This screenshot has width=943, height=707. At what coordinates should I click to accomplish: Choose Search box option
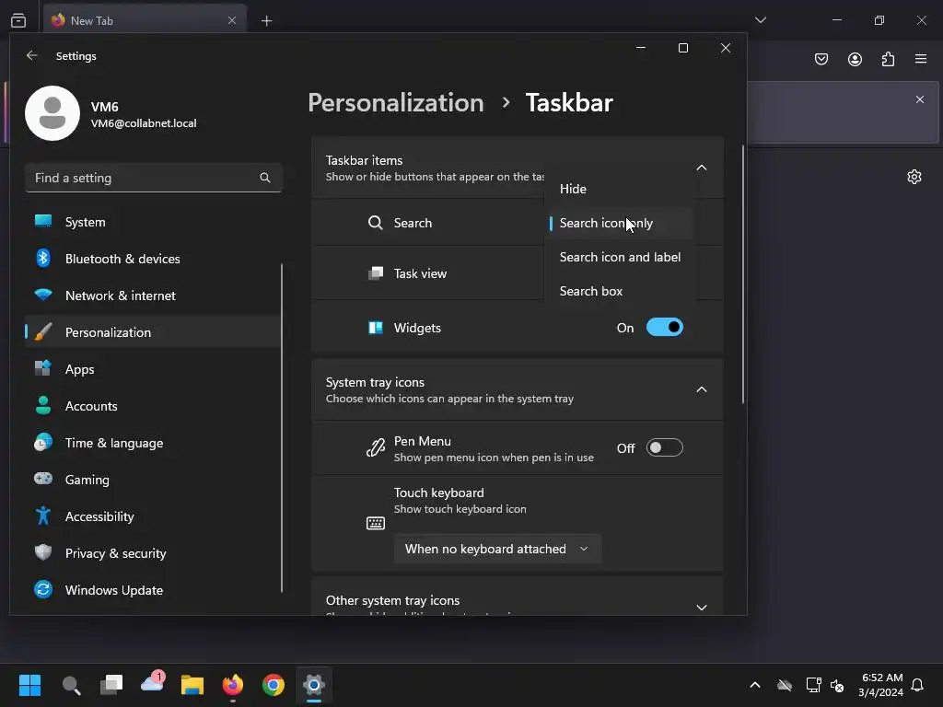(x=620, y=291)
